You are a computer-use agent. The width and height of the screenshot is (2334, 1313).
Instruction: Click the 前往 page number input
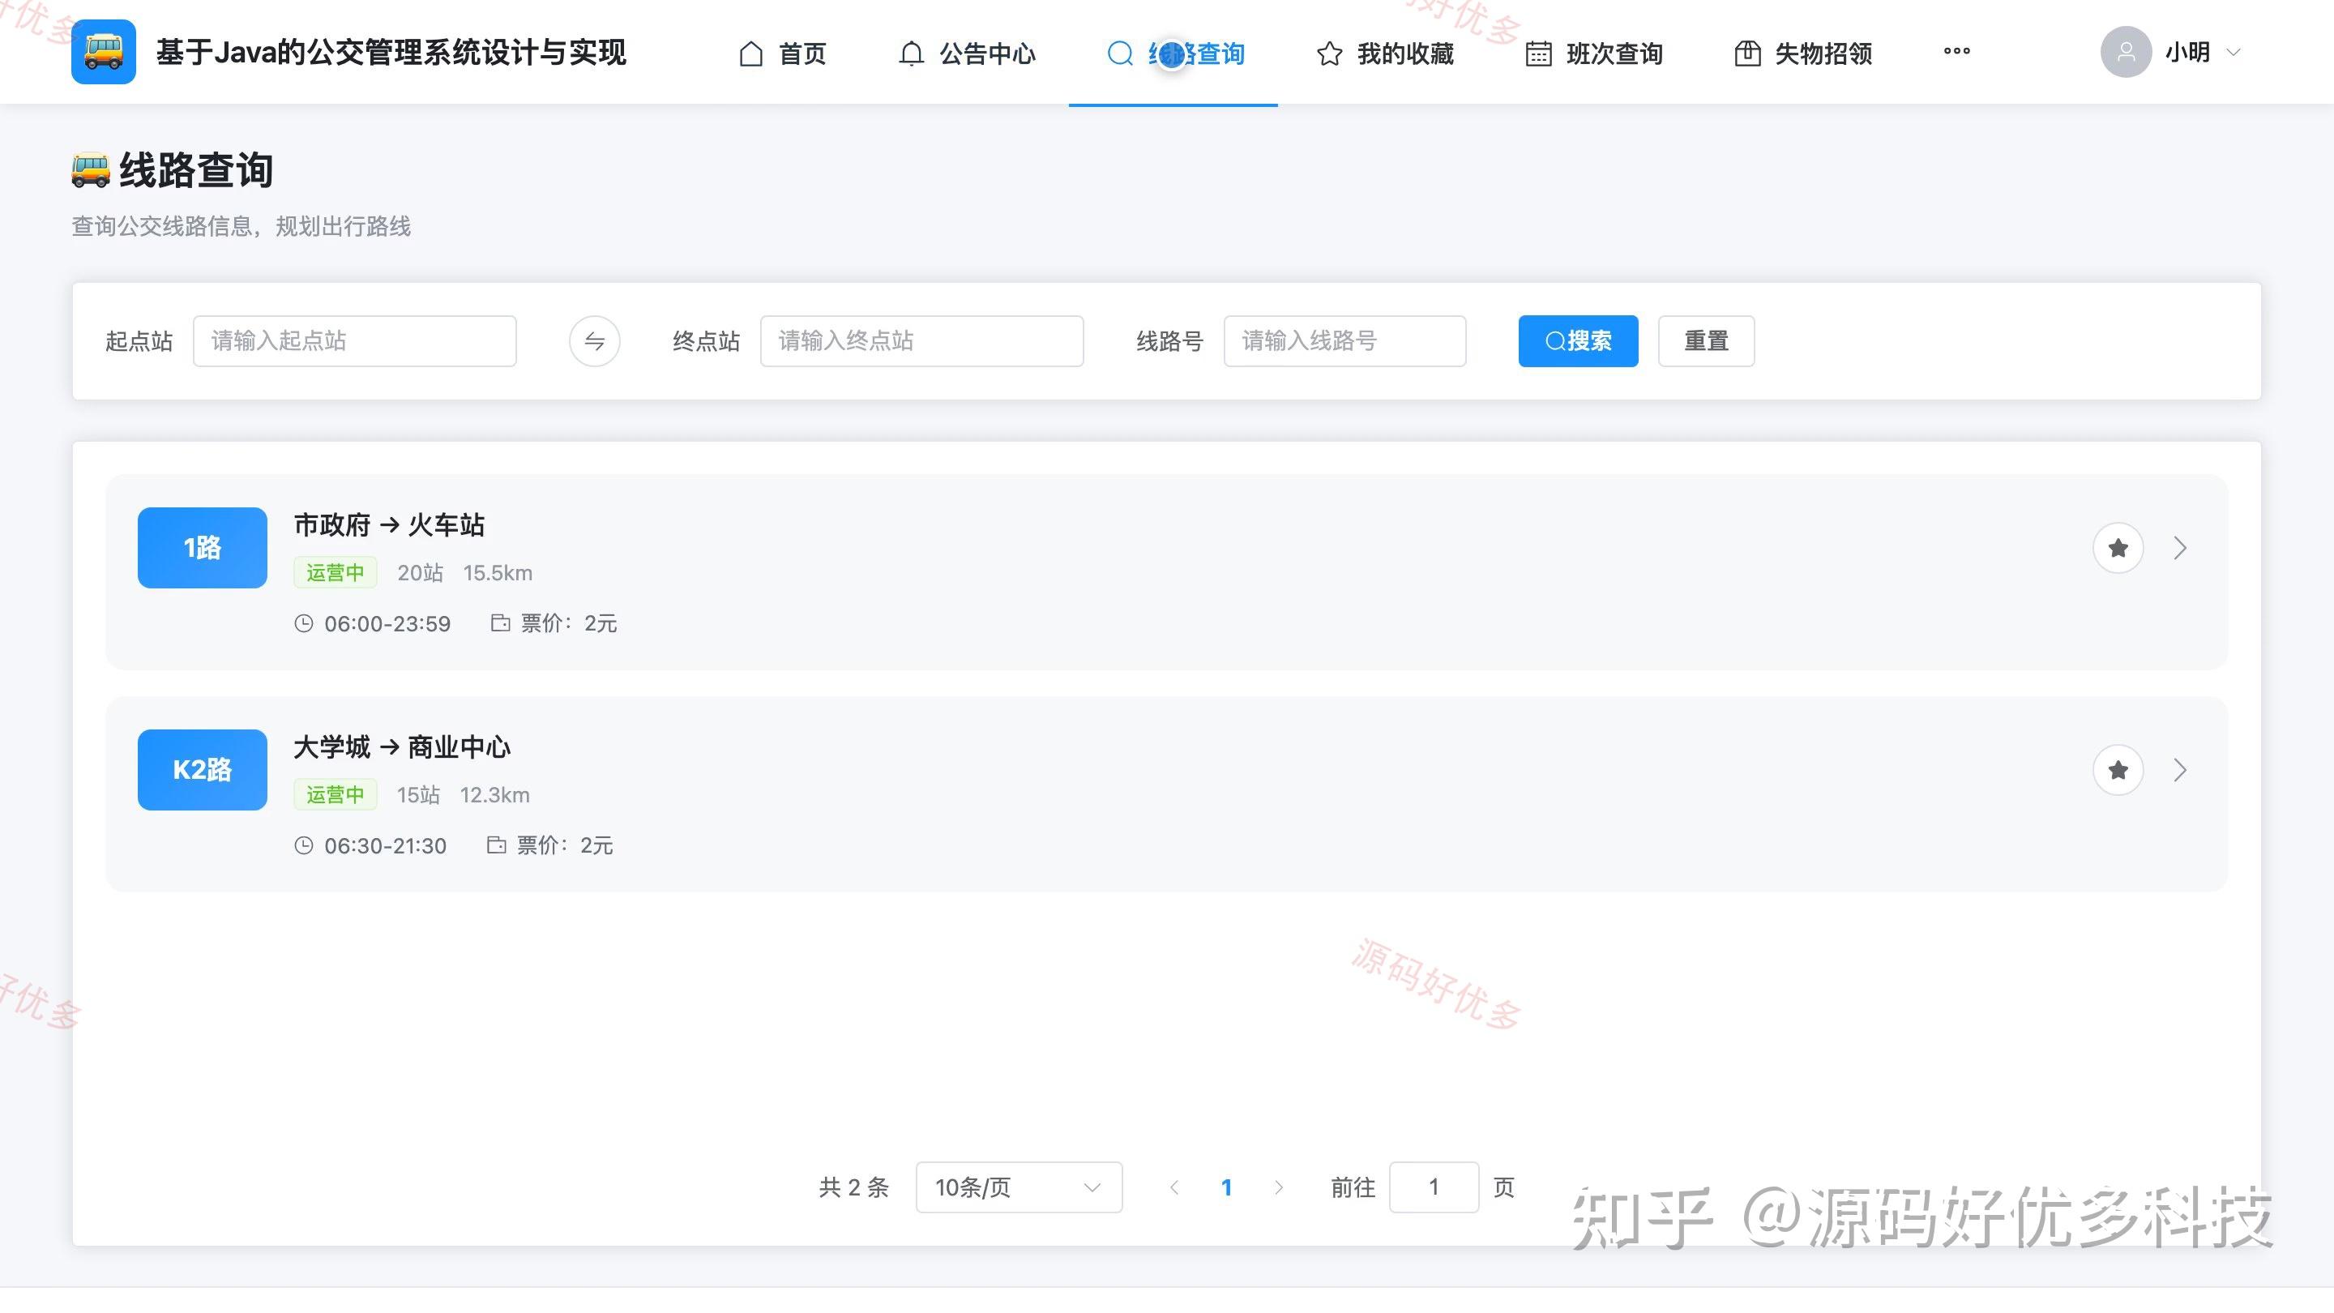[1434, 1187]
